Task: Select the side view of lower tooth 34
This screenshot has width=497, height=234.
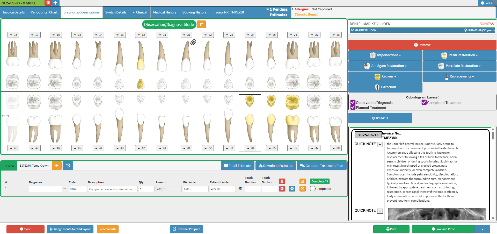Action: [250, 128]
